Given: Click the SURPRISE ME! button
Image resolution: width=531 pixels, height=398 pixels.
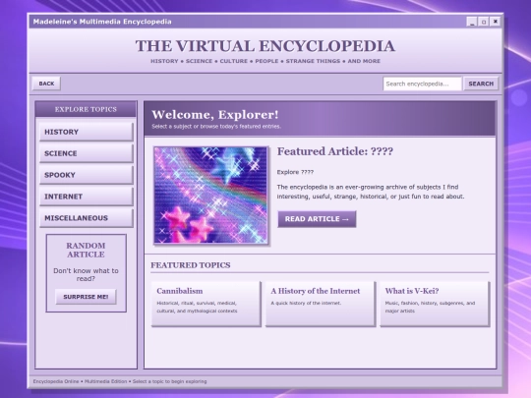Looking at the screenshot, I should 86,297.
